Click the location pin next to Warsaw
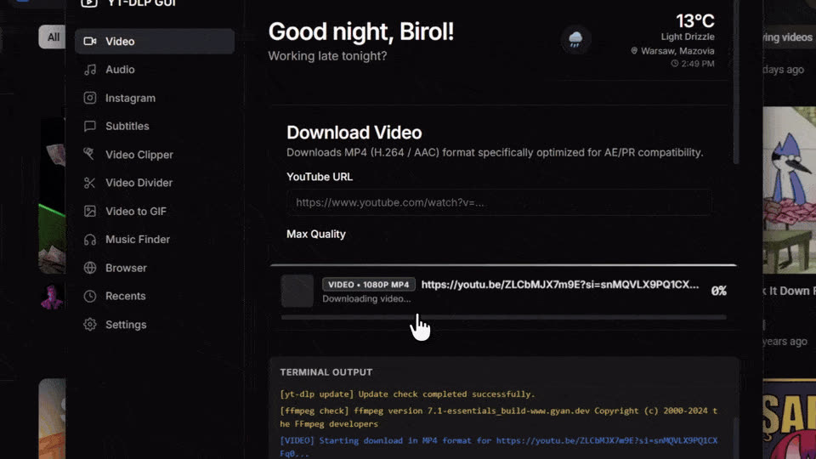816x459 pixels. [634, 51]
